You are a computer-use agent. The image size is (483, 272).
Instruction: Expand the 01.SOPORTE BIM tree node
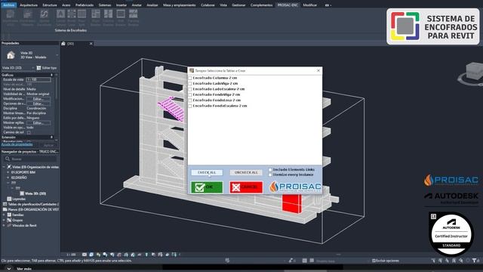click(8, 172)
